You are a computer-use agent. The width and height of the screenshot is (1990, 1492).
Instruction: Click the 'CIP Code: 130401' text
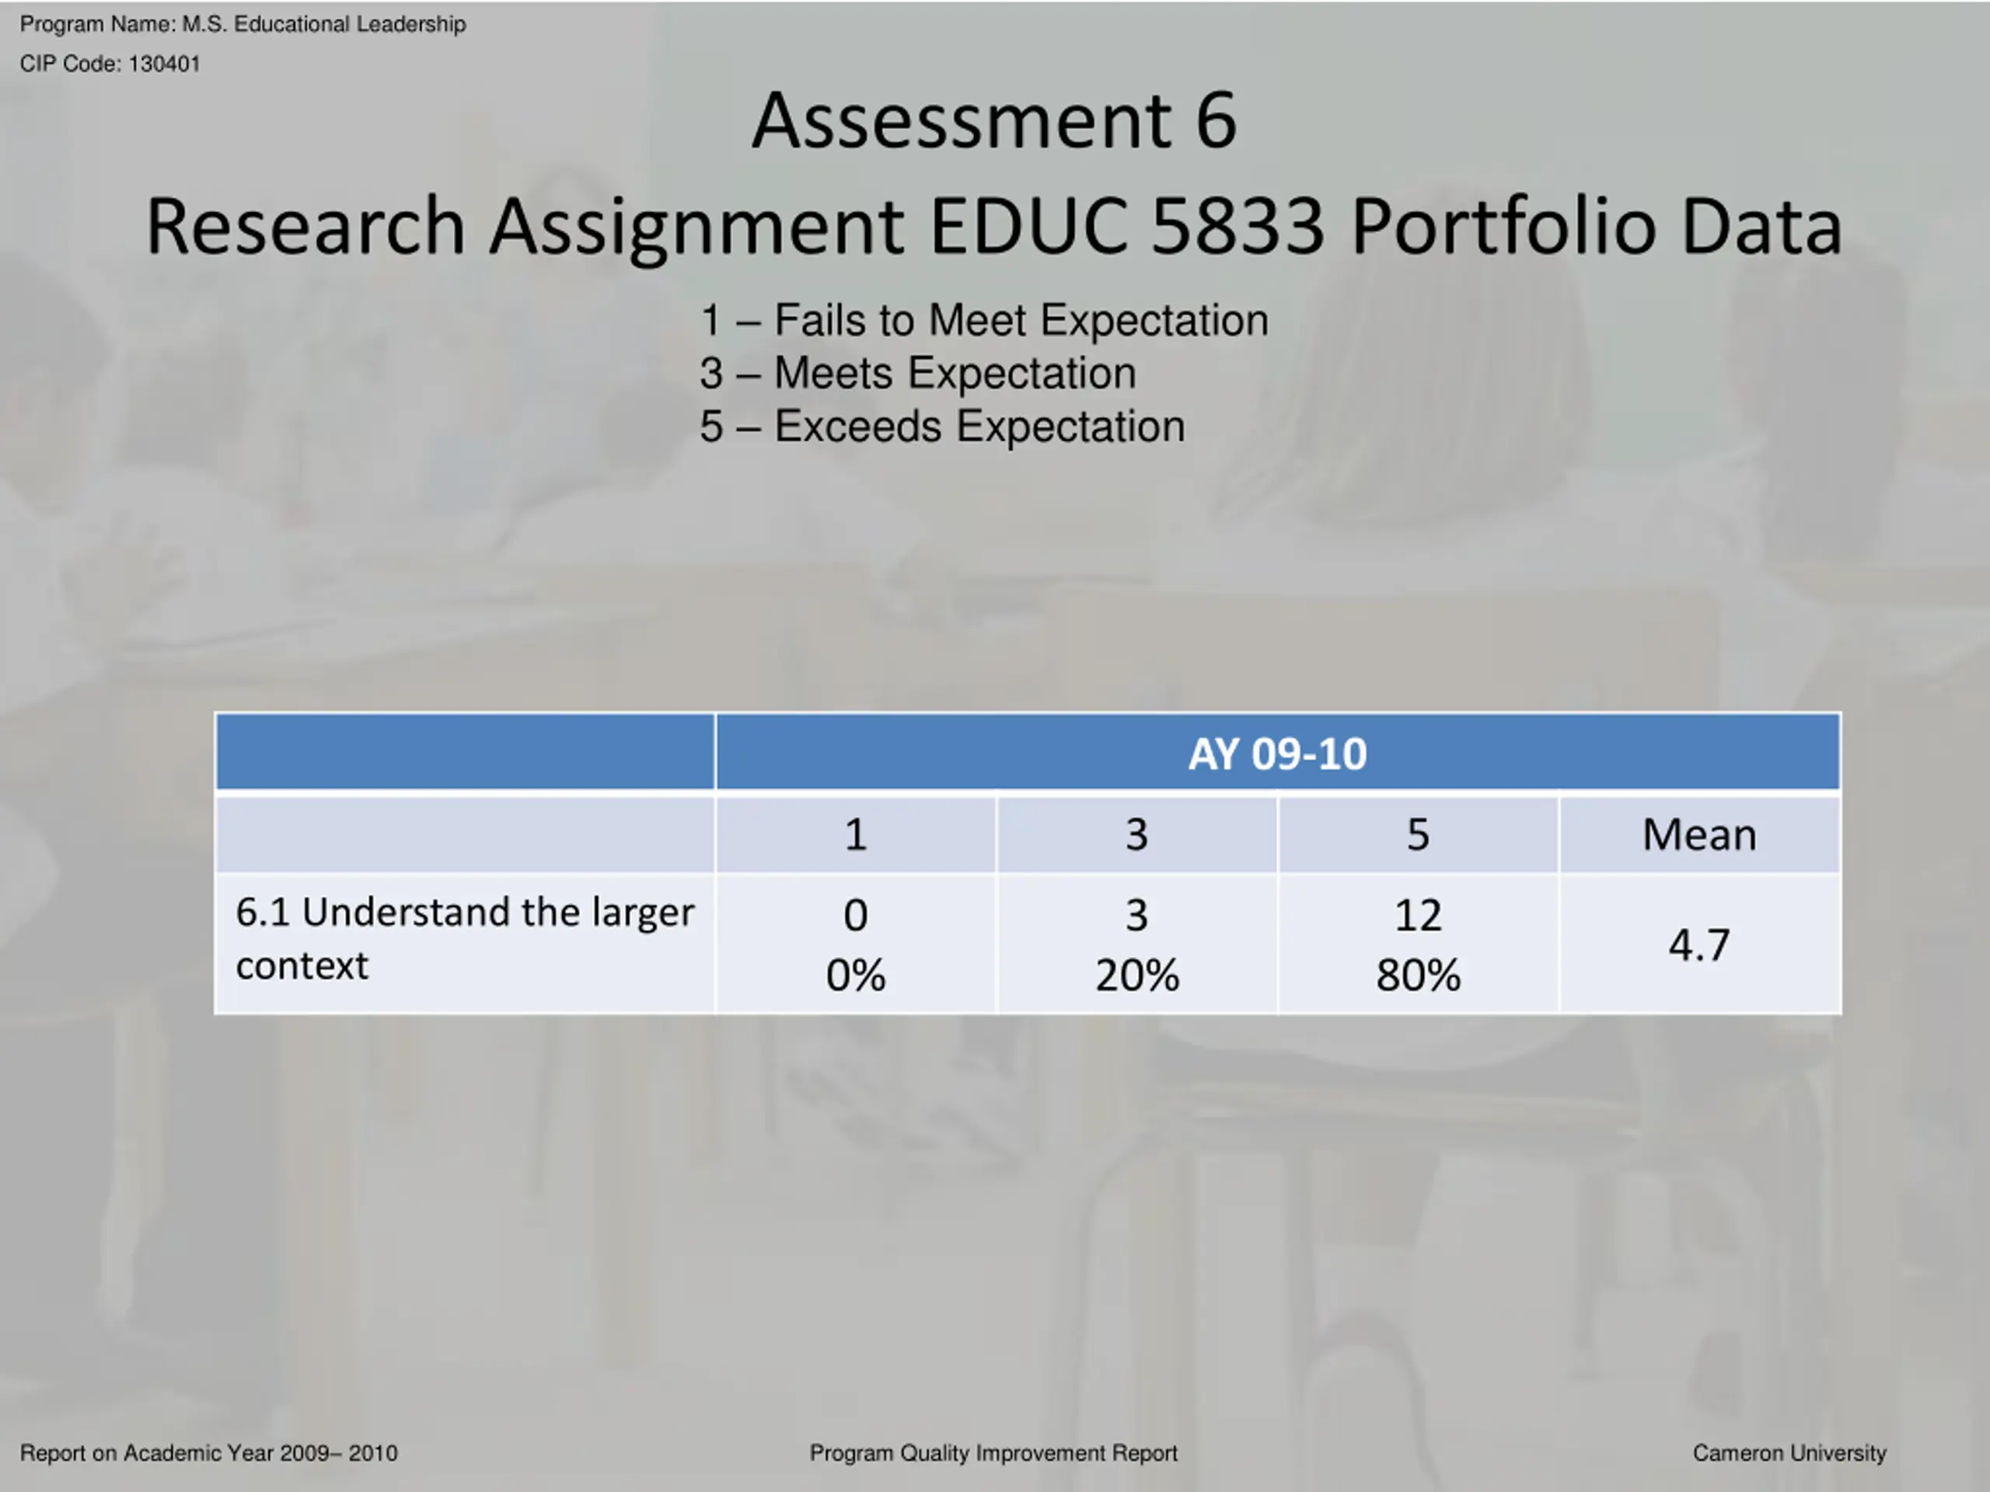[x=110, y=64]
